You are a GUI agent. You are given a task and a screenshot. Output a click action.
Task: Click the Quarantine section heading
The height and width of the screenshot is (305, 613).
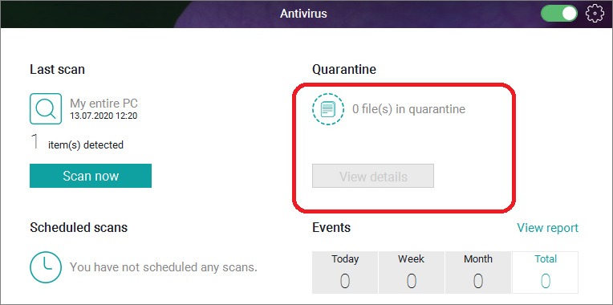coord(344,69)
